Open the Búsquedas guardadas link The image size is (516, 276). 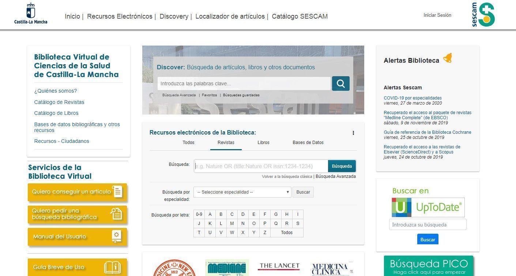pyautogui.click(x=241, y=95)
